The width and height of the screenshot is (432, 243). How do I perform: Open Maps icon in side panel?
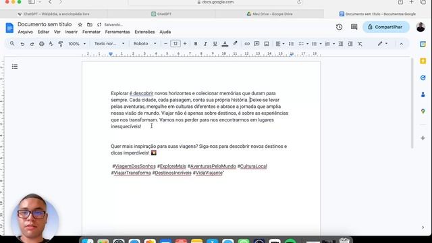(x=423, y=111)
